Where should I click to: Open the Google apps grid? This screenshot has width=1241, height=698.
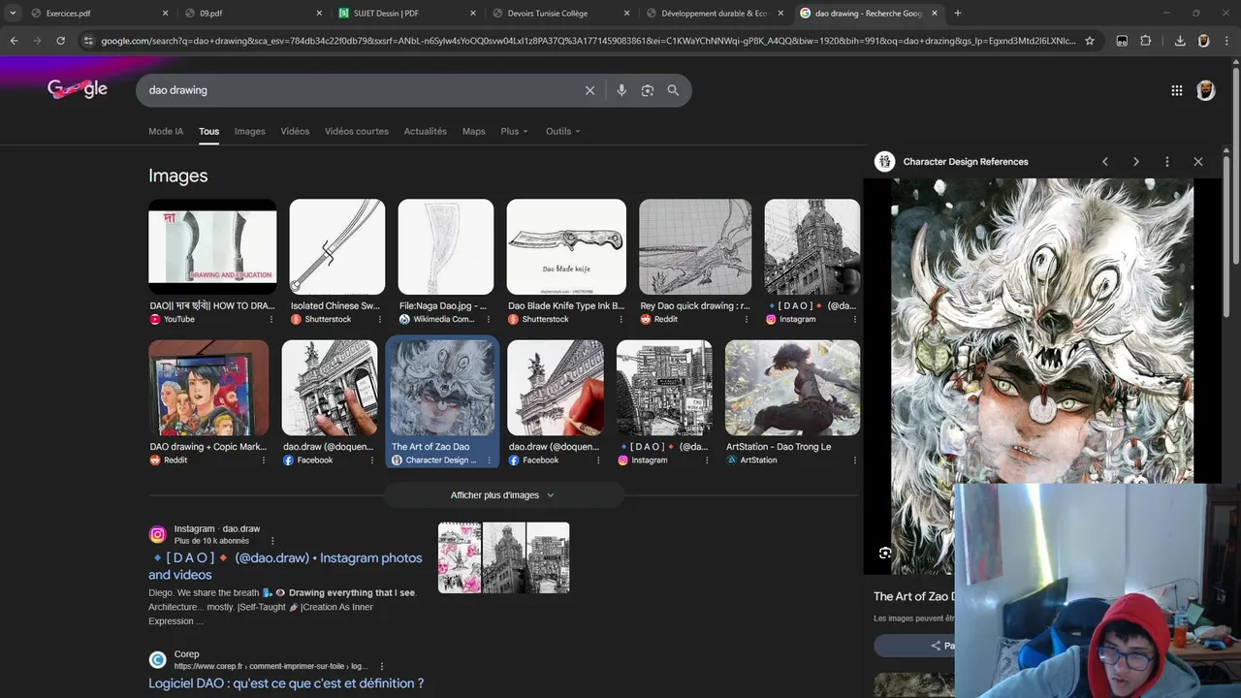[1177, 90]
